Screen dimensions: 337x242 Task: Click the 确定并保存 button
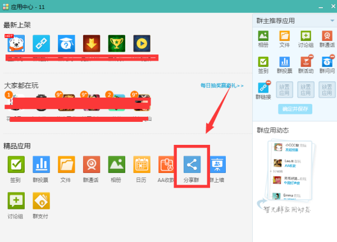(295, 109)
